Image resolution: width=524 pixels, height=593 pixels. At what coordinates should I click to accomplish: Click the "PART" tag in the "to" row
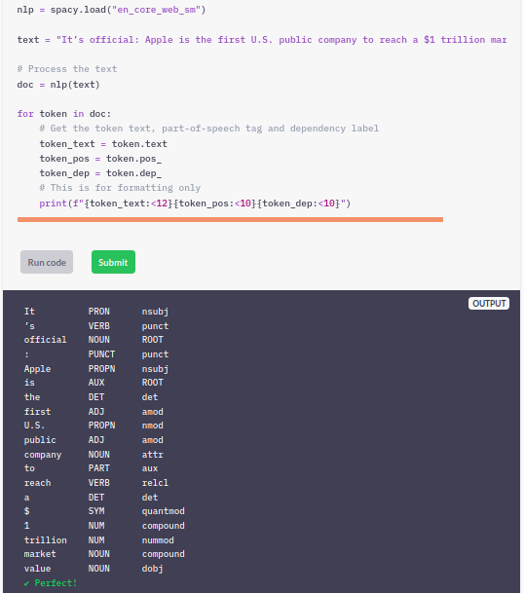click(x=98, y=468)
